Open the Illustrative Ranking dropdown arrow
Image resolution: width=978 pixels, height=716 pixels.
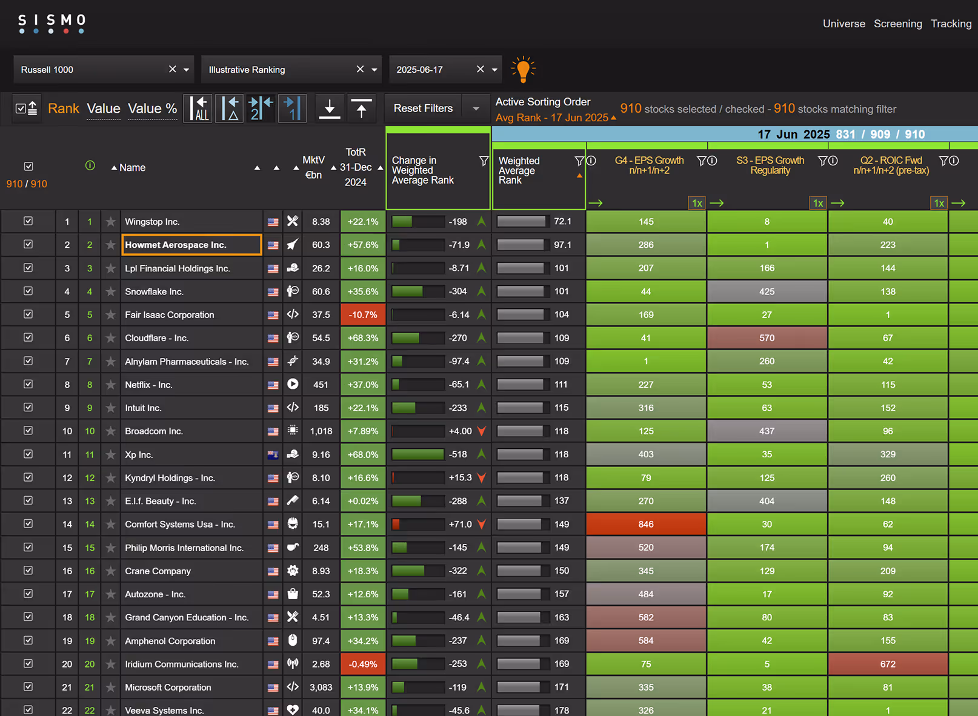[x=374, y=70]
